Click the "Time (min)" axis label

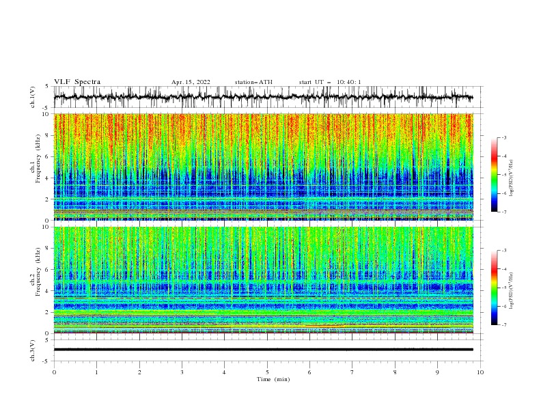coord(273,379)
